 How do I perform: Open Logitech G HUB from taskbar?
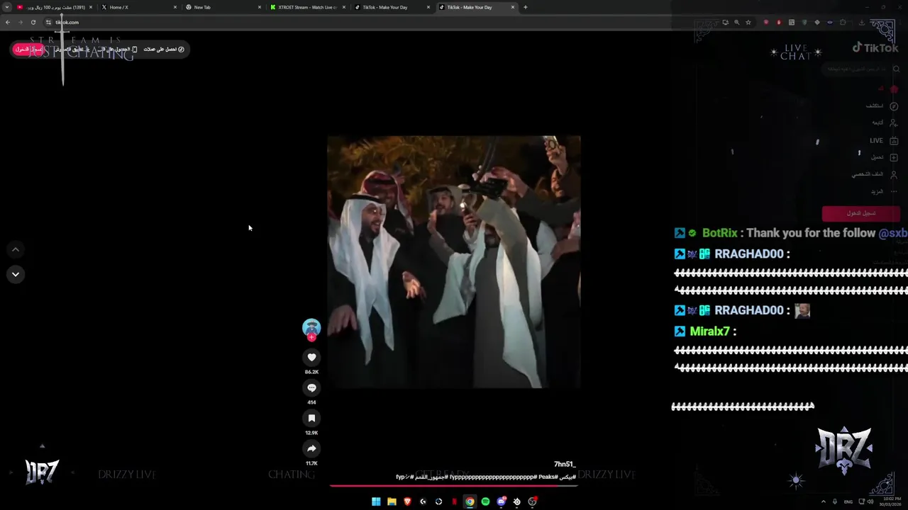point(423,501)
